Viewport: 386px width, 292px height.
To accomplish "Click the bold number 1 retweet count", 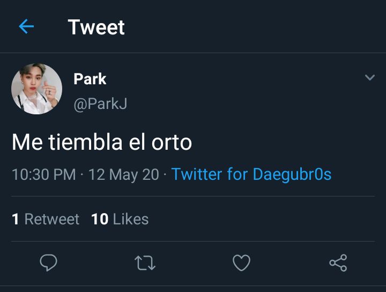I will pyautogui.click(x=15, y=219).
